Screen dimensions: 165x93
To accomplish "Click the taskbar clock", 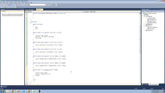I will click(x=160, y=91).
